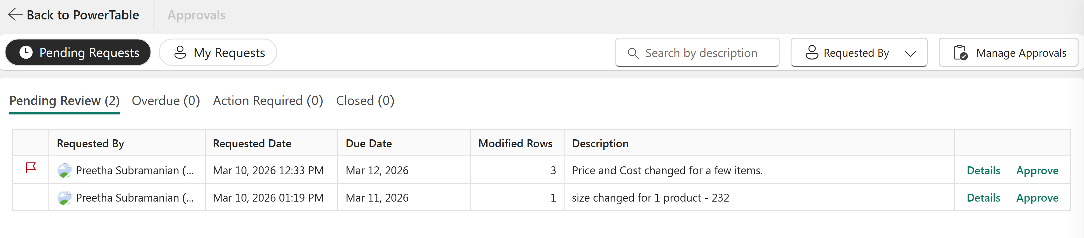Click avatar of first Preetha Subramanian row
Screen dimensions: 1084x238
64,171
